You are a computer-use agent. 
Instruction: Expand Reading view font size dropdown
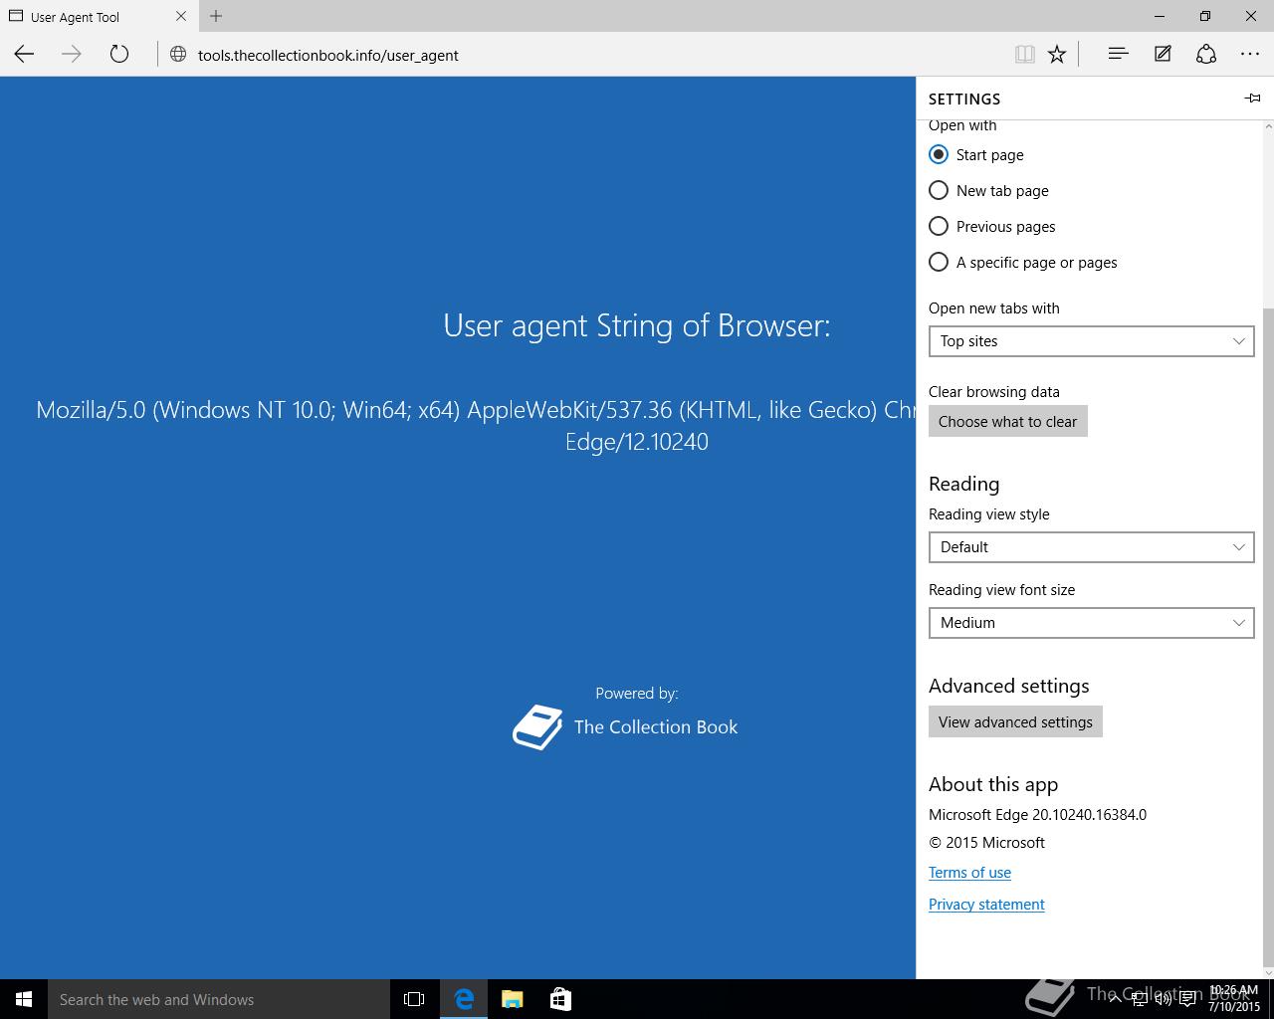coord(1091,623)
